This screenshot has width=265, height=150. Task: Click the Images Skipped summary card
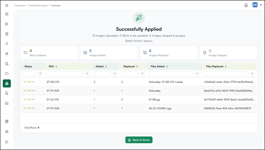coord(229,53)
